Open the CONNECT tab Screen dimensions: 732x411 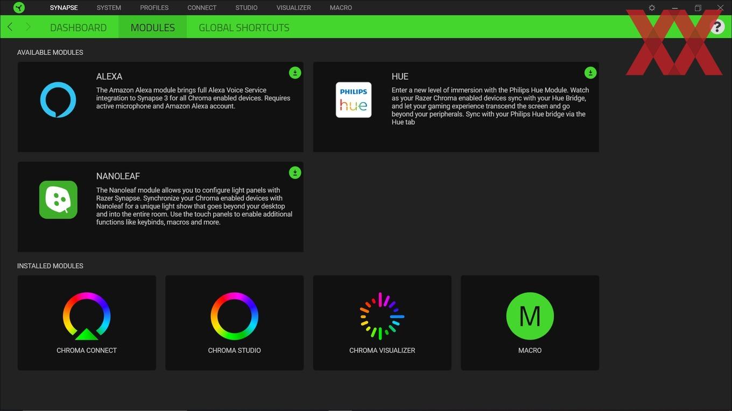(202, 8)
